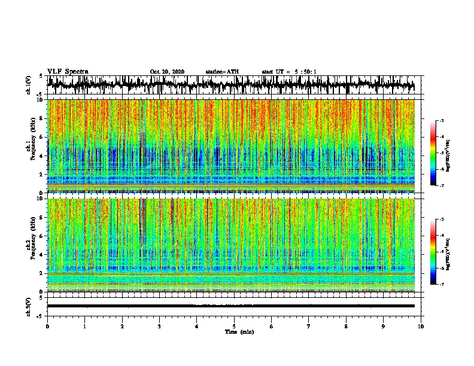Image resolution: width=474 pixels, height=366 pixels.
Task: Click the "-3" label on ch.1 color bar
Action: click(441, 120)
